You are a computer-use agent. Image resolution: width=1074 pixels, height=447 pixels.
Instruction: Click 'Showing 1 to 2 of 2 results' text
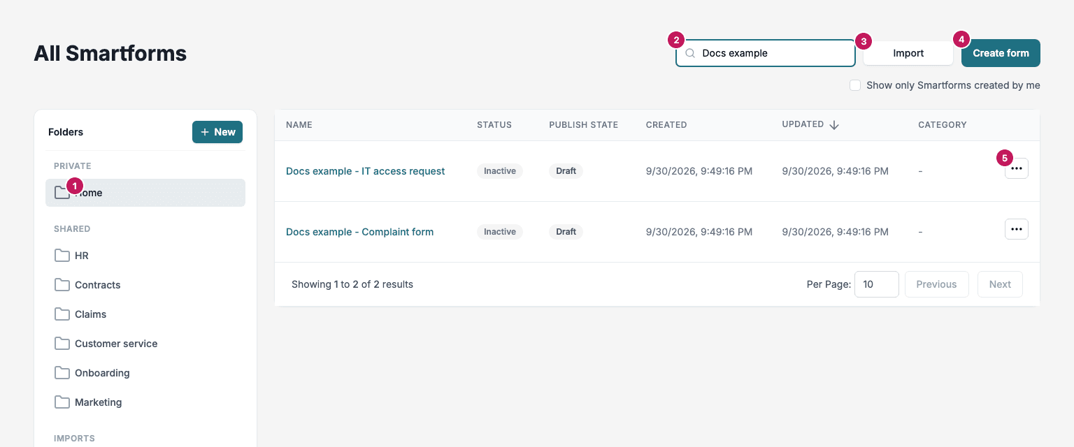pos(352,284)
